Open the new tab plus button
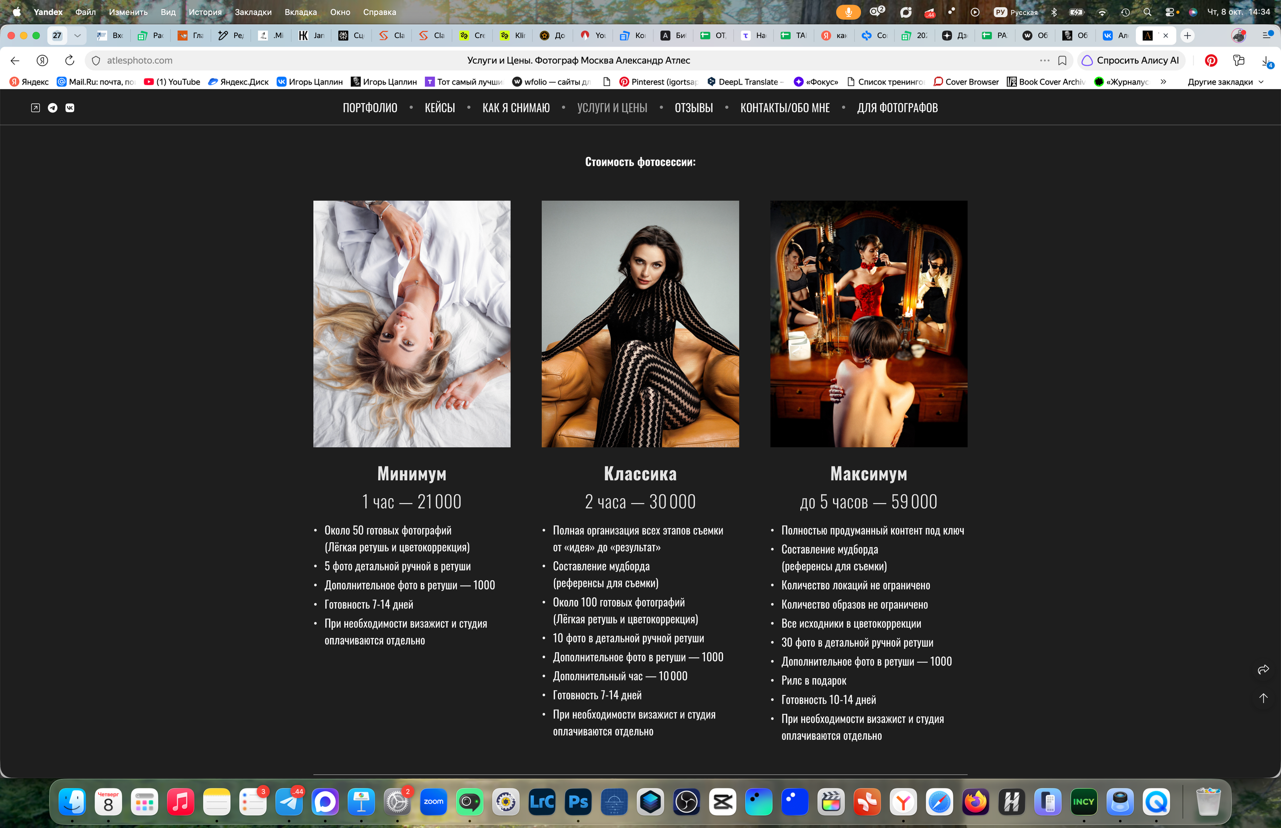This screenshot has height=828, width=1281. 1187,36
